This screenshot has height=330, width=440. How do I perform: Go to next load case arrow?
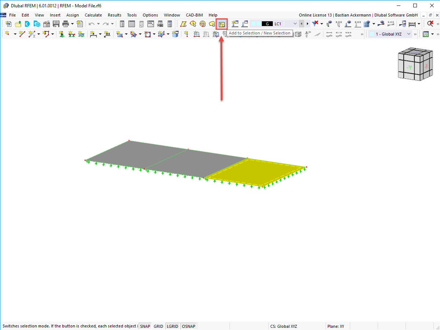[307, 24]
